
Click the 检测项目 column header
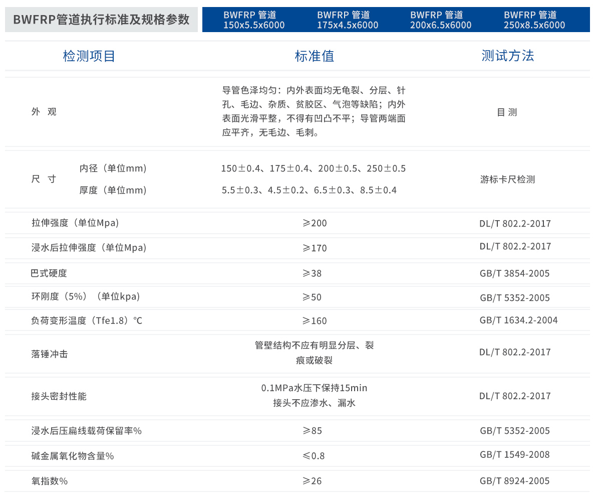click(x=89, y=56)
